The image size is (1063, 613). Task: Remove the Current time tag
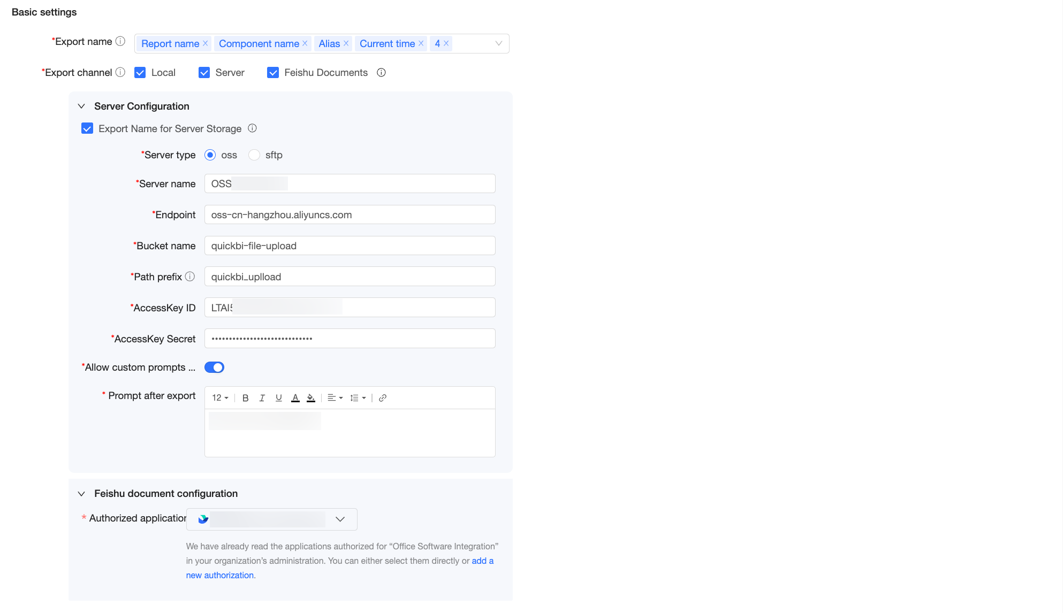point(421,43)
